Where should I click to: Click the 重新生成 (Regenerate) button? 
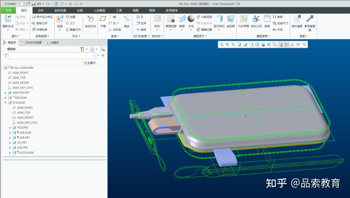(8, 19)
